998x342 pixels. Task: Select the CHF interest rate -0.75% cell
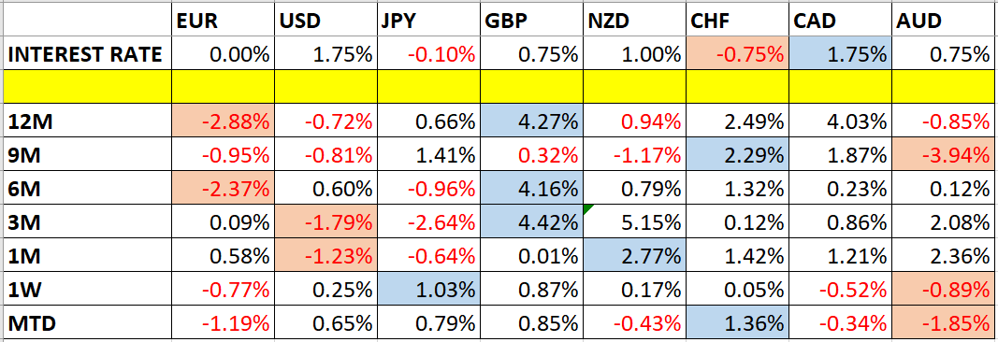coord(737,55)
